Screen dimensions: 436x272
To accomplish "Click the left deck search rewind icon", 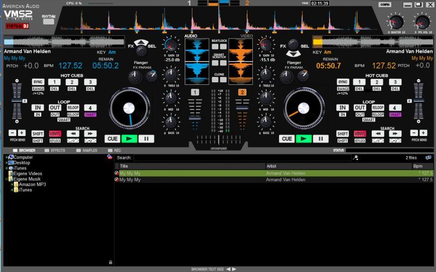I will [x=72, y=133].
